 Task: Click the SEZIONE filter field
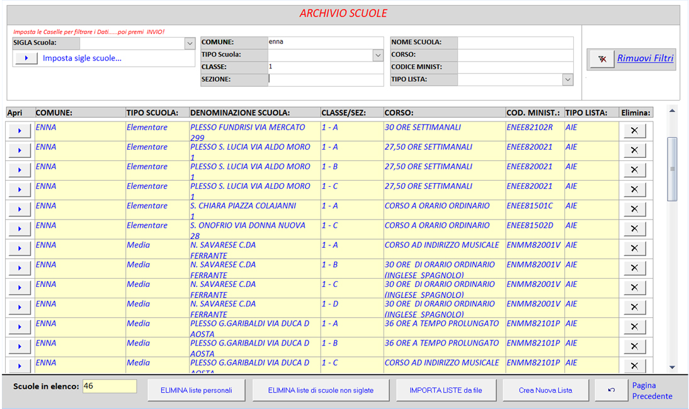coord(325,79)
